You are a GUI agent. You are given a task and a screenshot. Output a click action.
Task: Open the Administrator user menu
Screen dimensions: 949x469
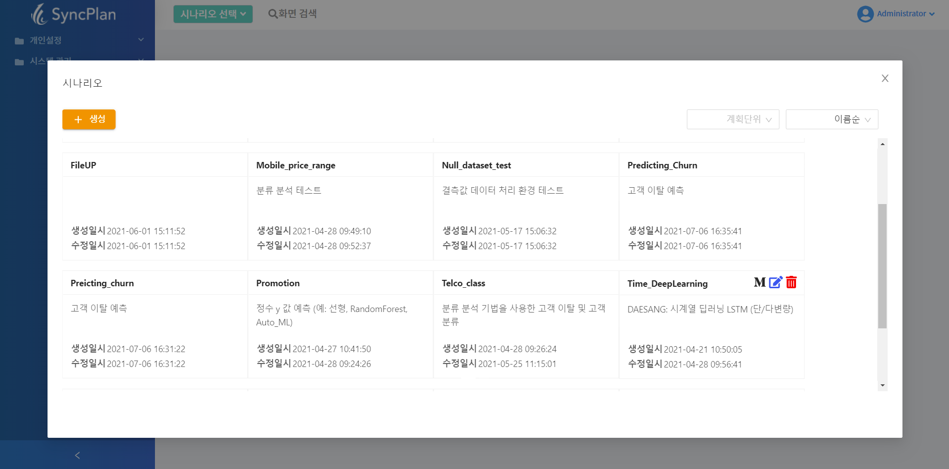pos(896,14)
